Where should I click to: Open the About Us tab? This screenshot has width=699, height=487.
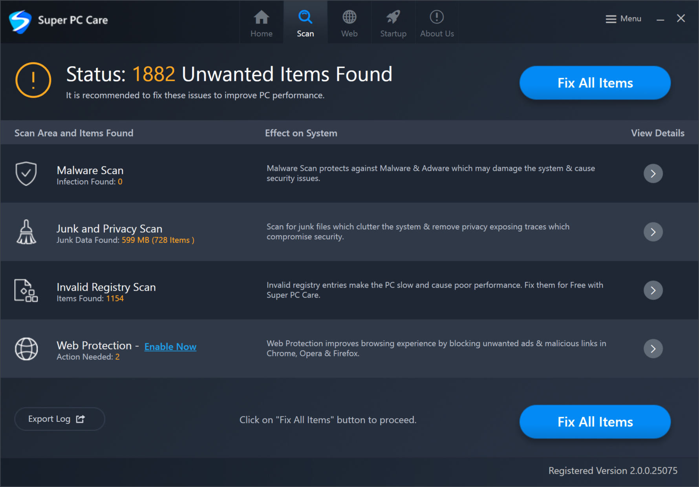tap(437, 23)
